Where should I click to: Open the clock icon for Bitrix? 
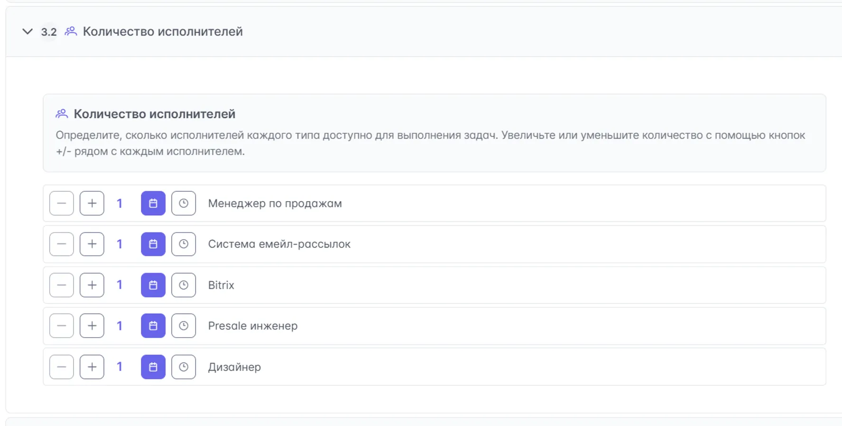(184, 285)
